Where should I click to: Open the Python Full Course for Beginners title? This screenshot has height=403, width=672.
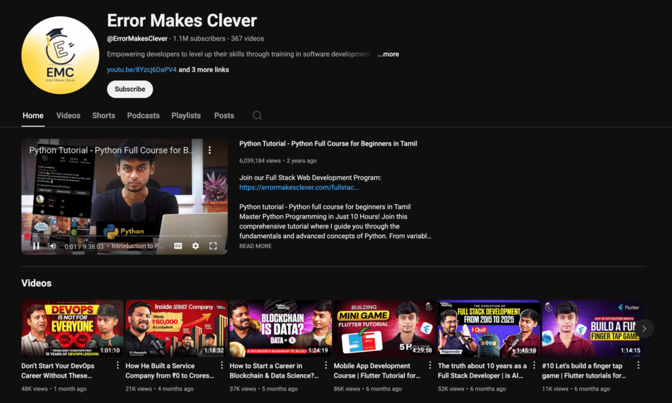click(328, 144)
